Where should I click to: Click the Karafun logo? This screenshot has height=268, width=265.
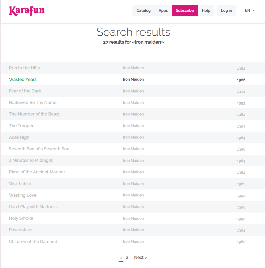27,11
